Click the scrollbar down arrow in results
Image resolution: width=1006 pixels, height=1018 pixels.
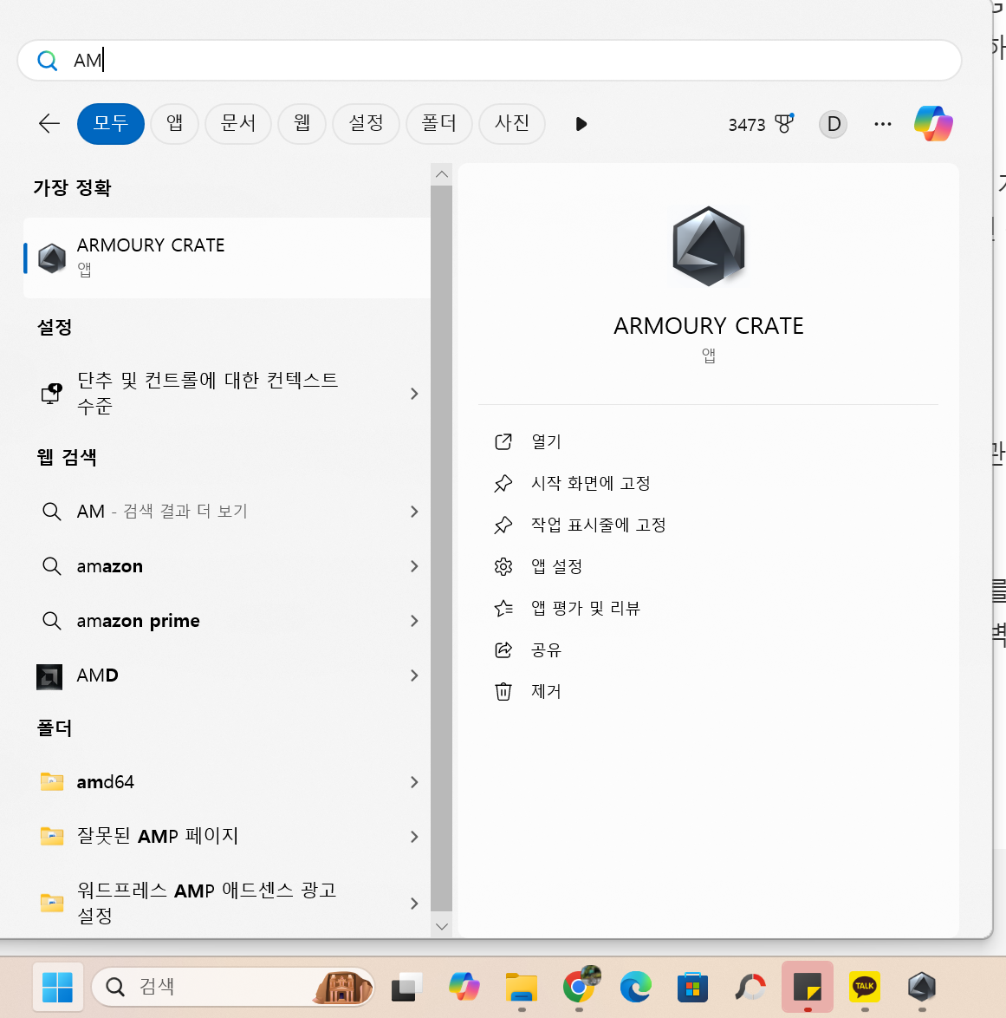(x=442, y=926)
